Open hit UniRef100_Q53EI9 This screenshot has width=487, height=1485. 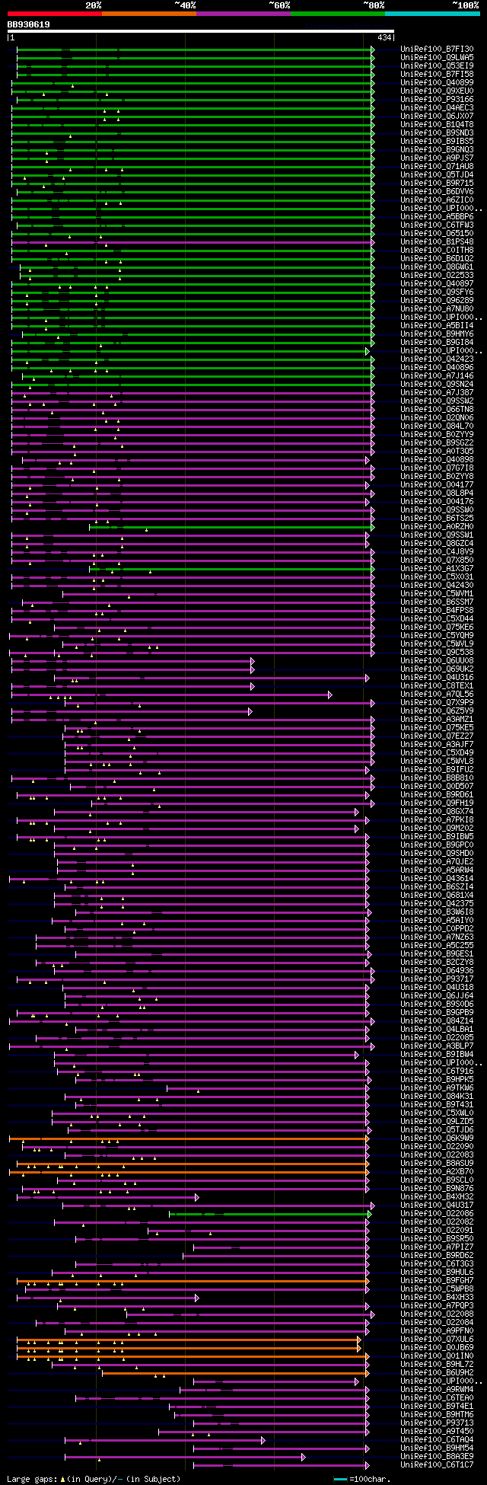[437, 65]
